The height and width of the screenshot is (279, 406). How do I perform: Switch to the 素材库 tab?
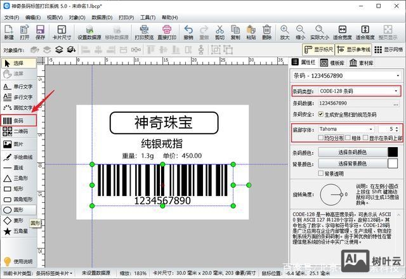pos(362,63)
